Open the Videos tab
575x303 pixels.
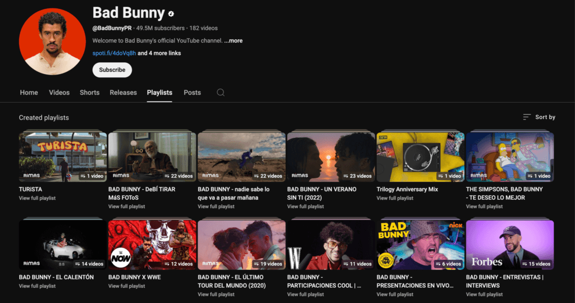point(59,93)
